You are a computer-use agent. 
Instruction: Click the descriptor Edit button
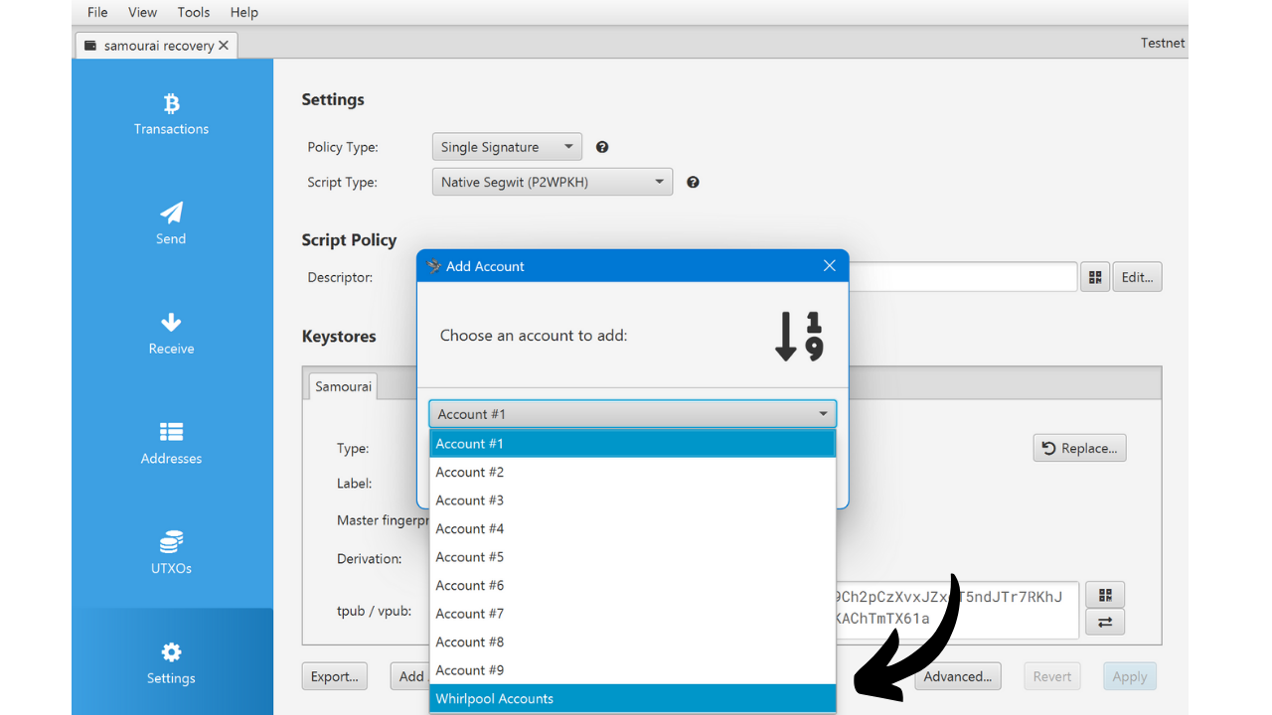1137,278
